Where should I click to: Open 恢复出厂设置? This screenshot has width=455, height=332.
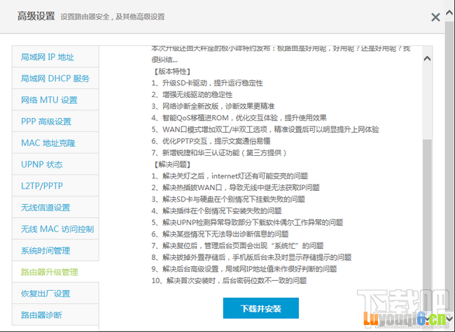coord(55,294)
